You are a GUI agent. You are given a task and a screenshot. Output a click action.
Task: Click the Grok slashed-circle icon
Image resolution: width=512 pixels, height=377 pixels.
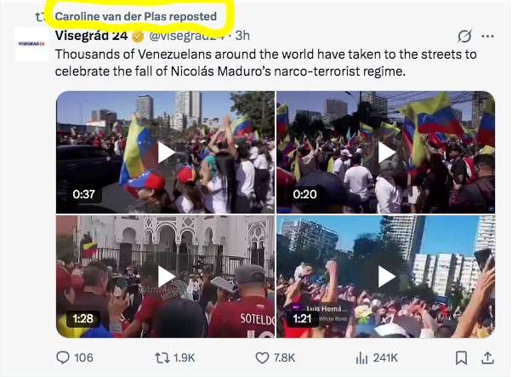pos(464,36)
